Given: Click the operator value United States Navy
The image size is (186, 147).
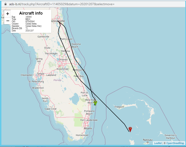Looking at the screenshot, I should 34,26.
